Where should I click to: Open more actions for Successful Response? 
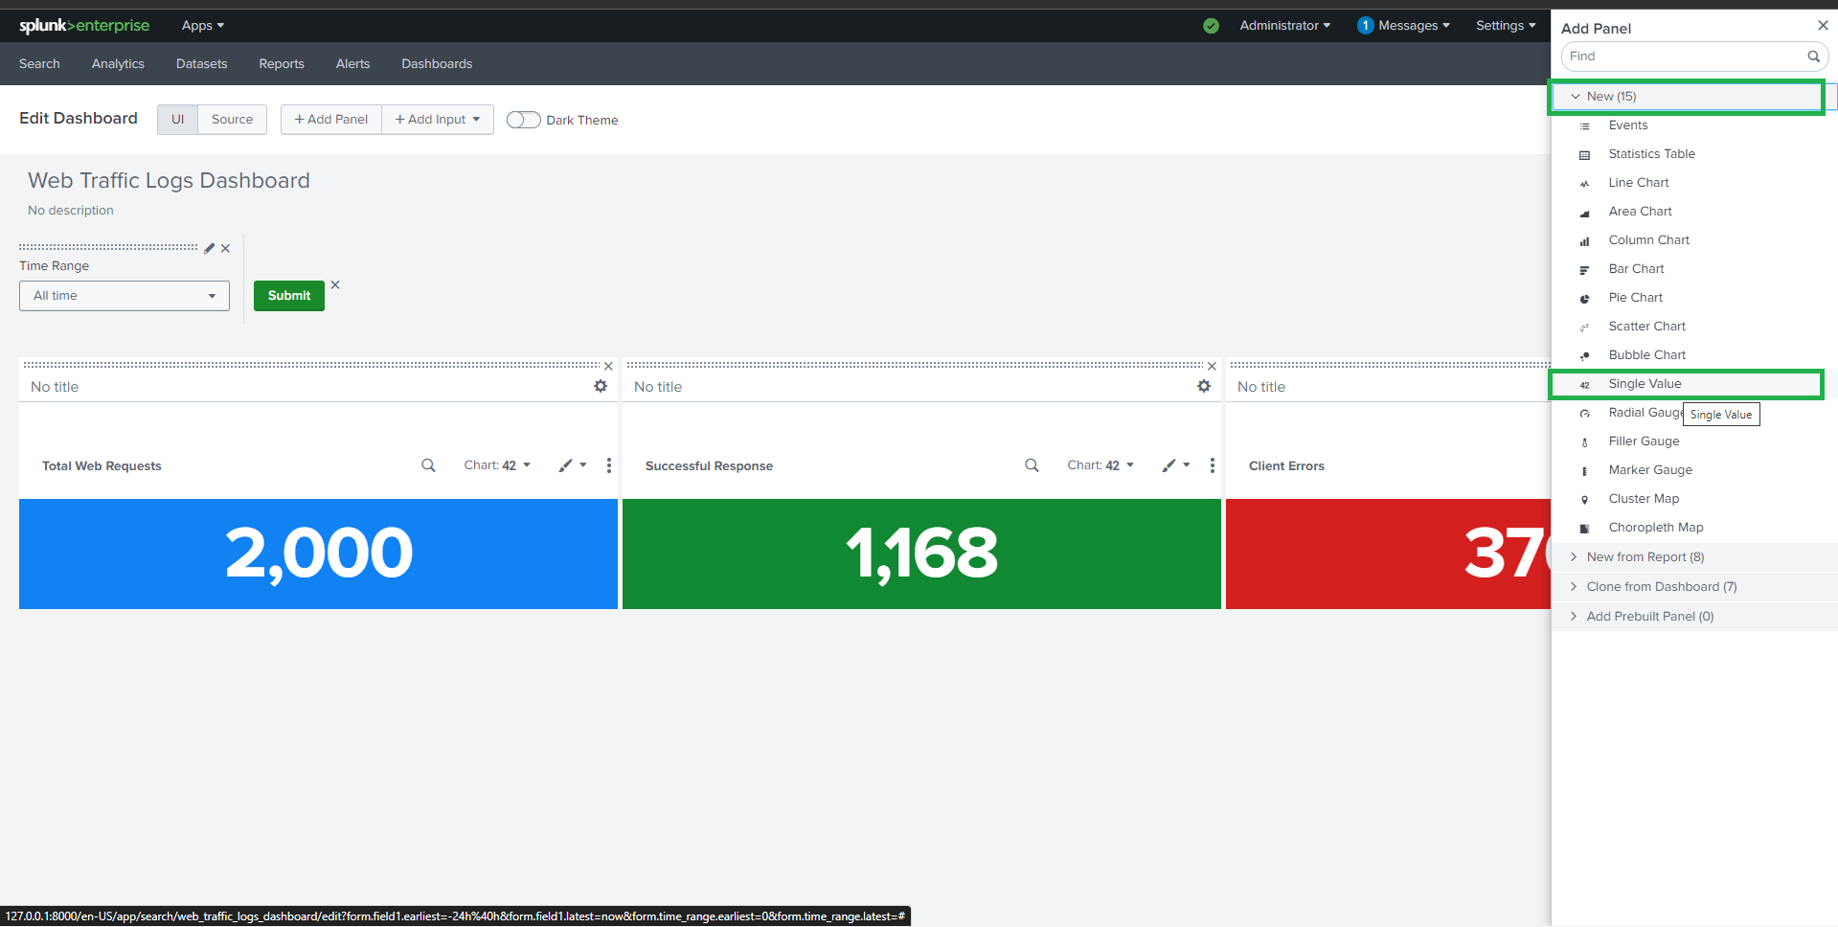1213,465
